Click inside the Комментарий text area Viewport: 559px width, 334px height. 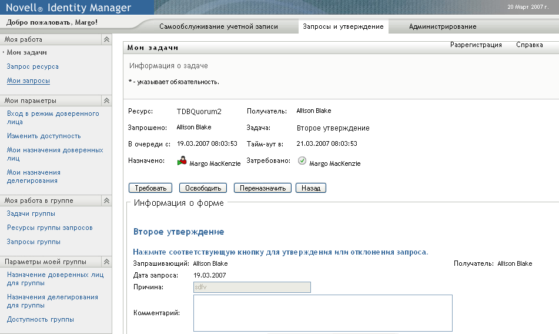pyautogui.click(x=323, y=313)
